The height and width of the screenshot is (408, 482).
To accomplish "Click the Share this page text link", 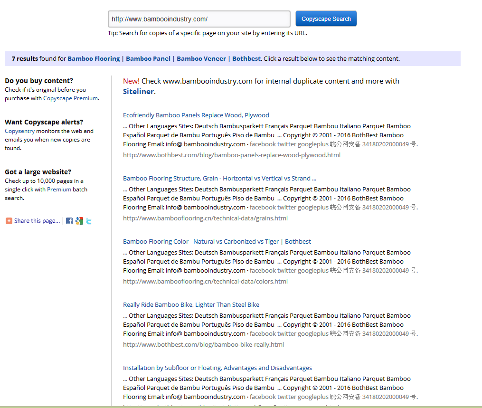I will tap(37, 221).
